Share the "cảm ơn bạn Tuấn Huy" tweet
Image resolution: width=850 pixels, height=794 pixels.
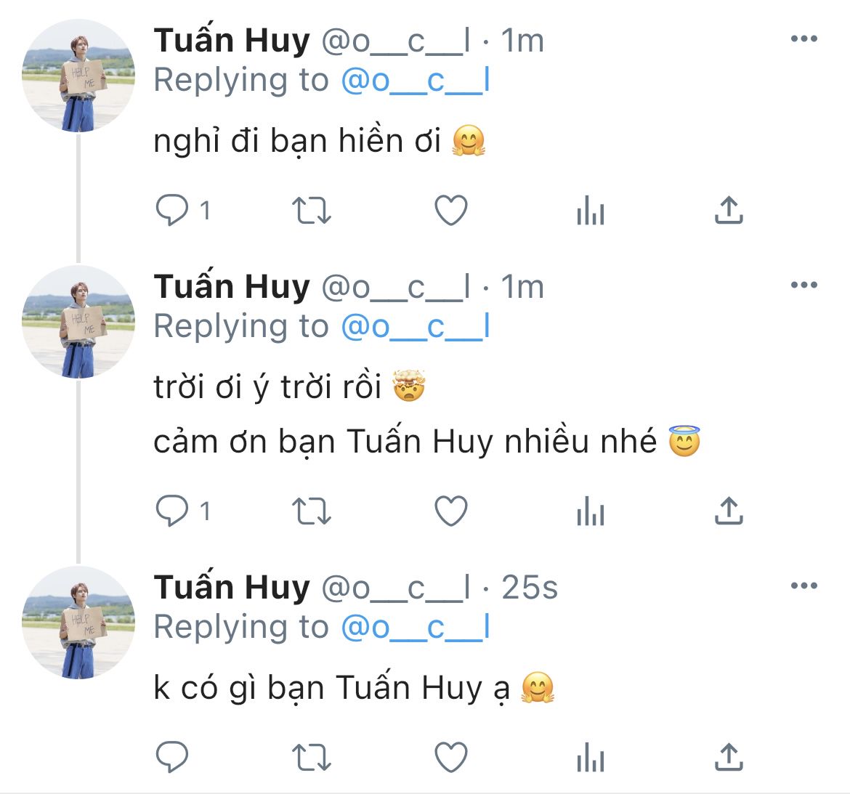pos(728,511)
